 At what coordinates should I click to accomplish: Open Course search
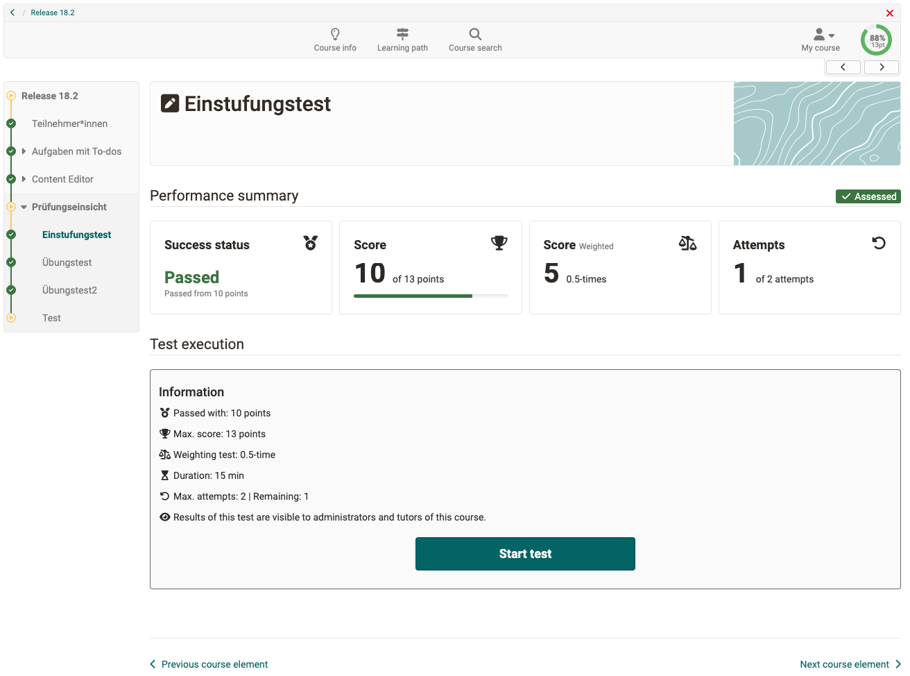474,40
